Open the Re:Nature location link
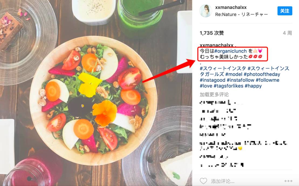The image size is (299, 186). click(241, 14)
